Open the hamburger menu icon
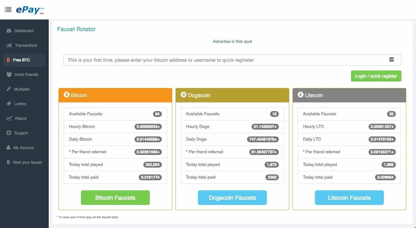416x228 pixels. (x=8, y=9)
